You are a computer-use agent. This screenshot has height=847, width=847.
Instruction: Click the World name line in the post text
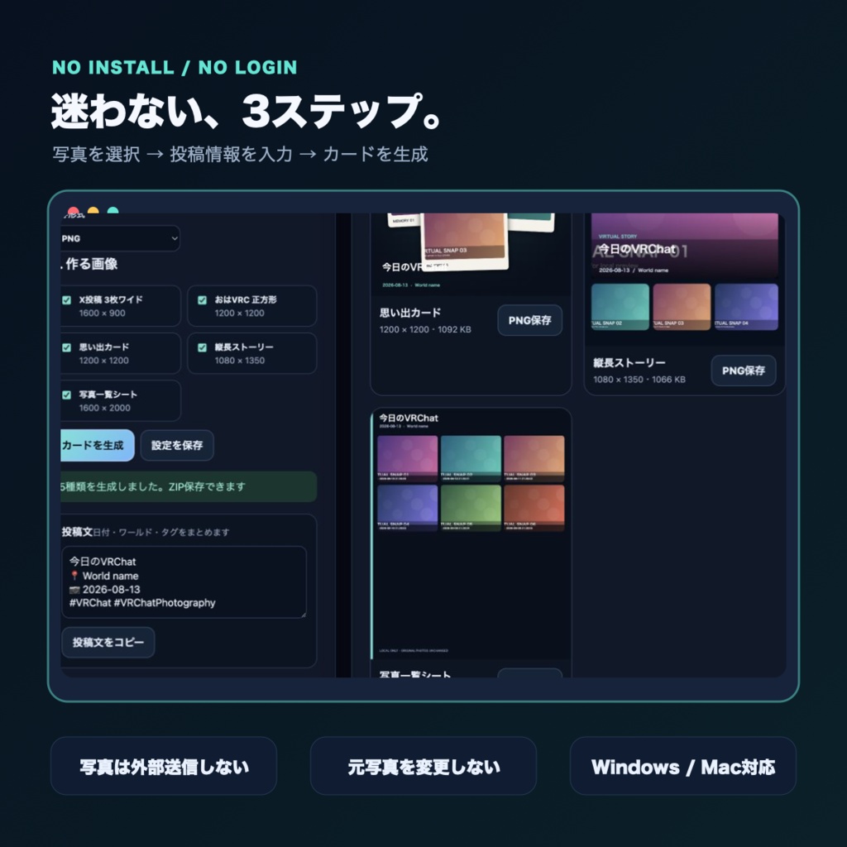pyautogui.click(x=104, y=576)
